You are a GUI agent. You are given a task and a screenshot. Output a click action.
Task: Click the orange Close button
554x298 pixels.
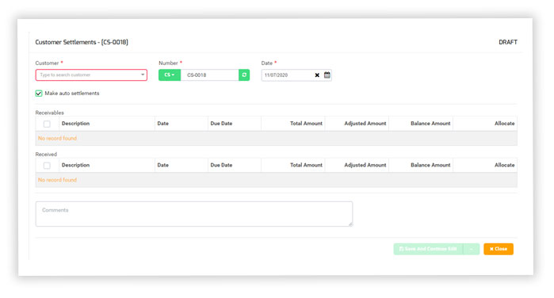click(x=499, y=249)
